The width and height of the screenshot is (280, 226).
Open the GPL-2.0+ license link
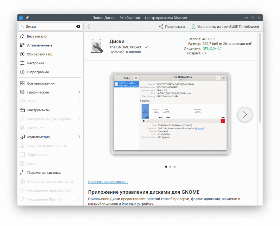click(209, 48)
